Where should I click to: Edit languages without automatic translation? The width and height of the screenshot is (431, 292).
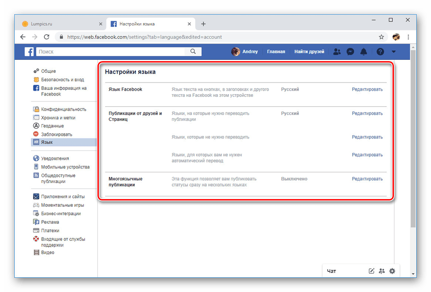(367, 155)
